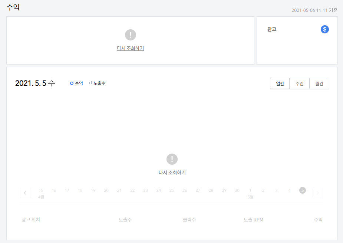343x243 pixels.
Task: Select date 30 in the date strip
Action: 237,190
